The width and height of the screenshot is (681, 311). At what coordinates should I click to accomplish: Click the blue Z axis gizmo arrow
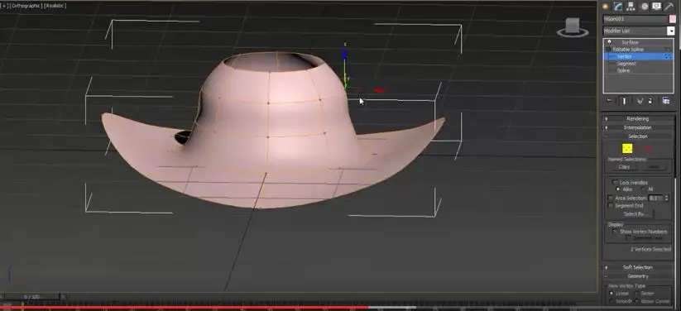(x=344, y=55)
